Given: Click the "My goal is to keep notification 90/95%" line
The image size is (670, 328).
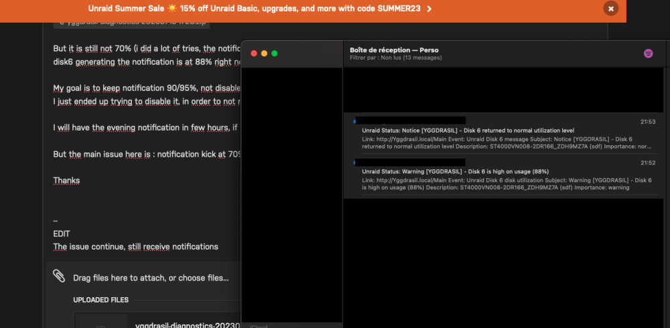Looking at the screenshot, I should (x=147, y=88).
